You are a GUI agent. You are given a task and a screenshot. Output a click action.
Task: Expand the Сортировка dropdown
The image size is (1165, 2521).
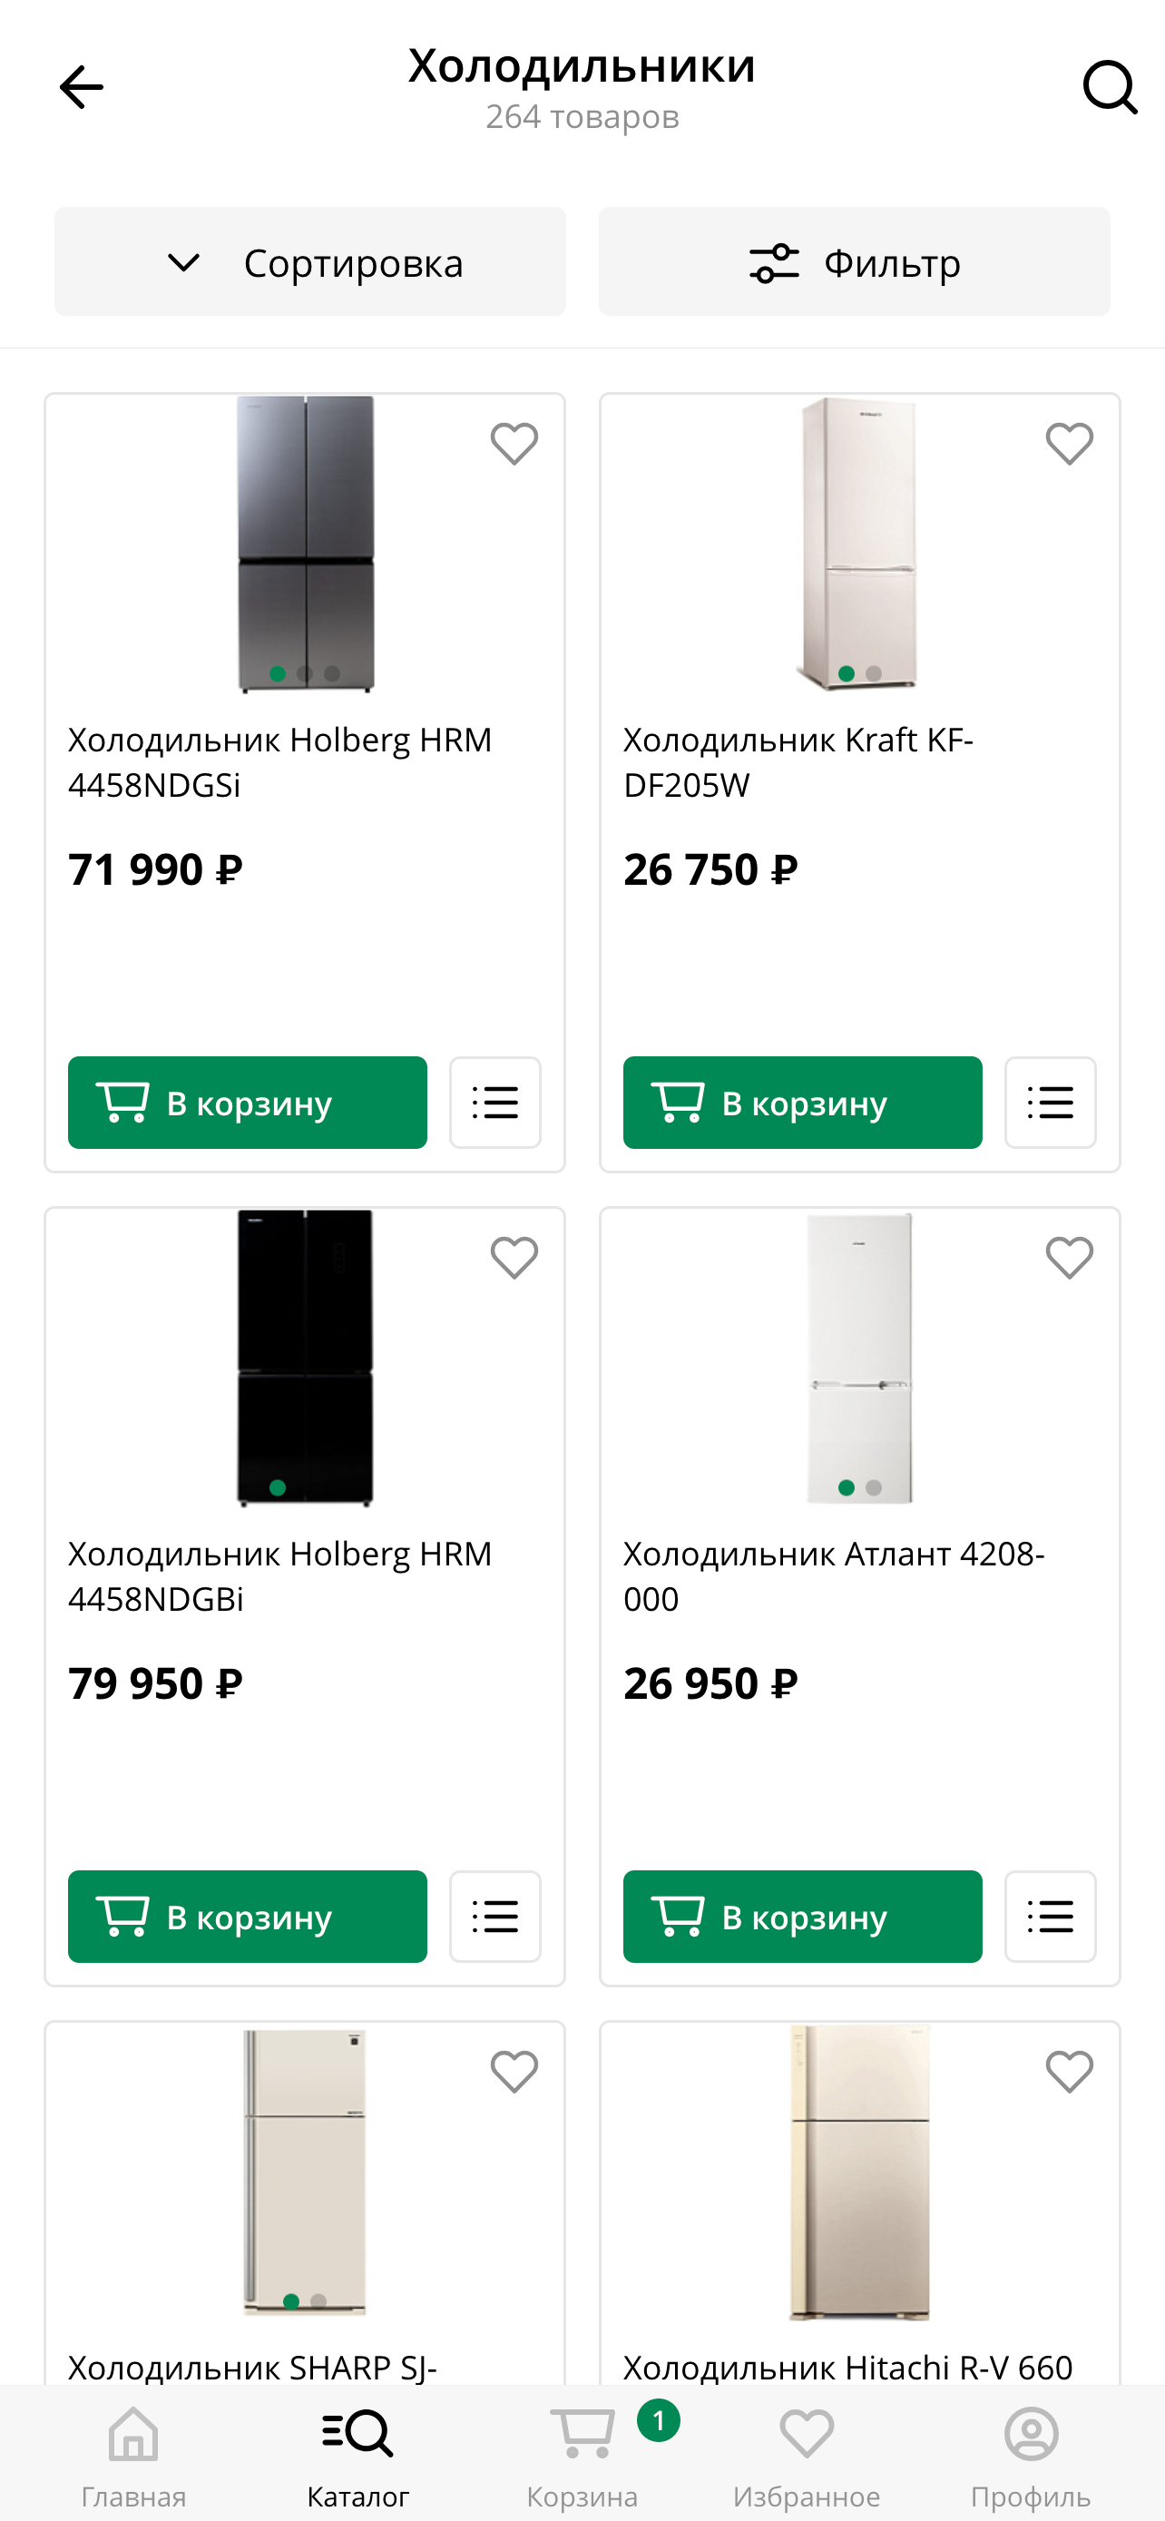310,262
